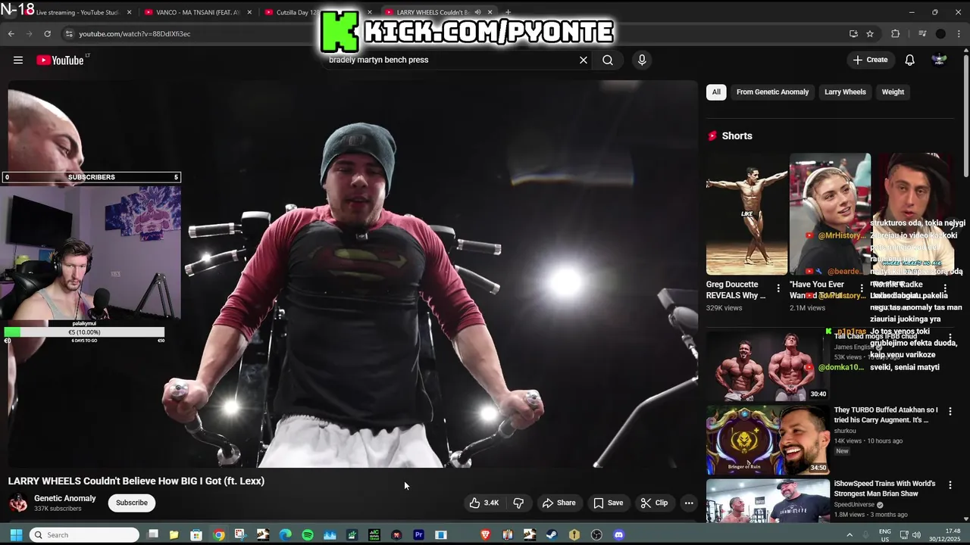
Task: Open the Chrome three-dot menu
Action: click(959, 33)
